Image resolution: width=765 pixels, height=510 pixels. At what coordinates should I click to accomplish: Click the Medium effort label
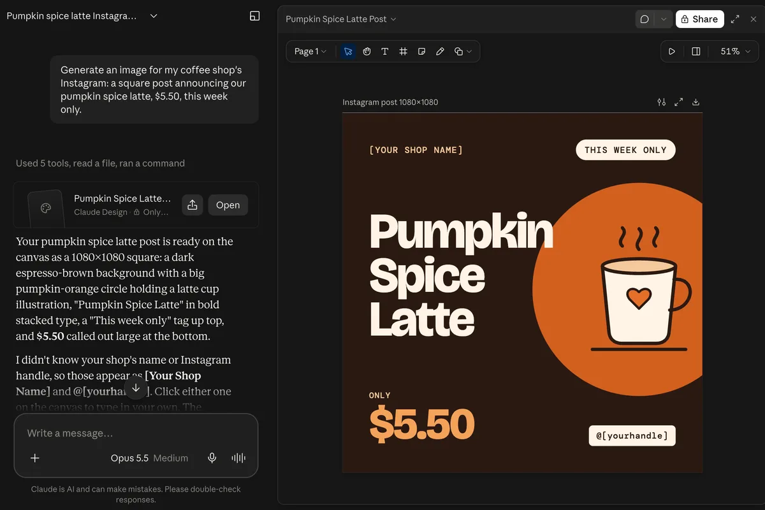(171, 458)
